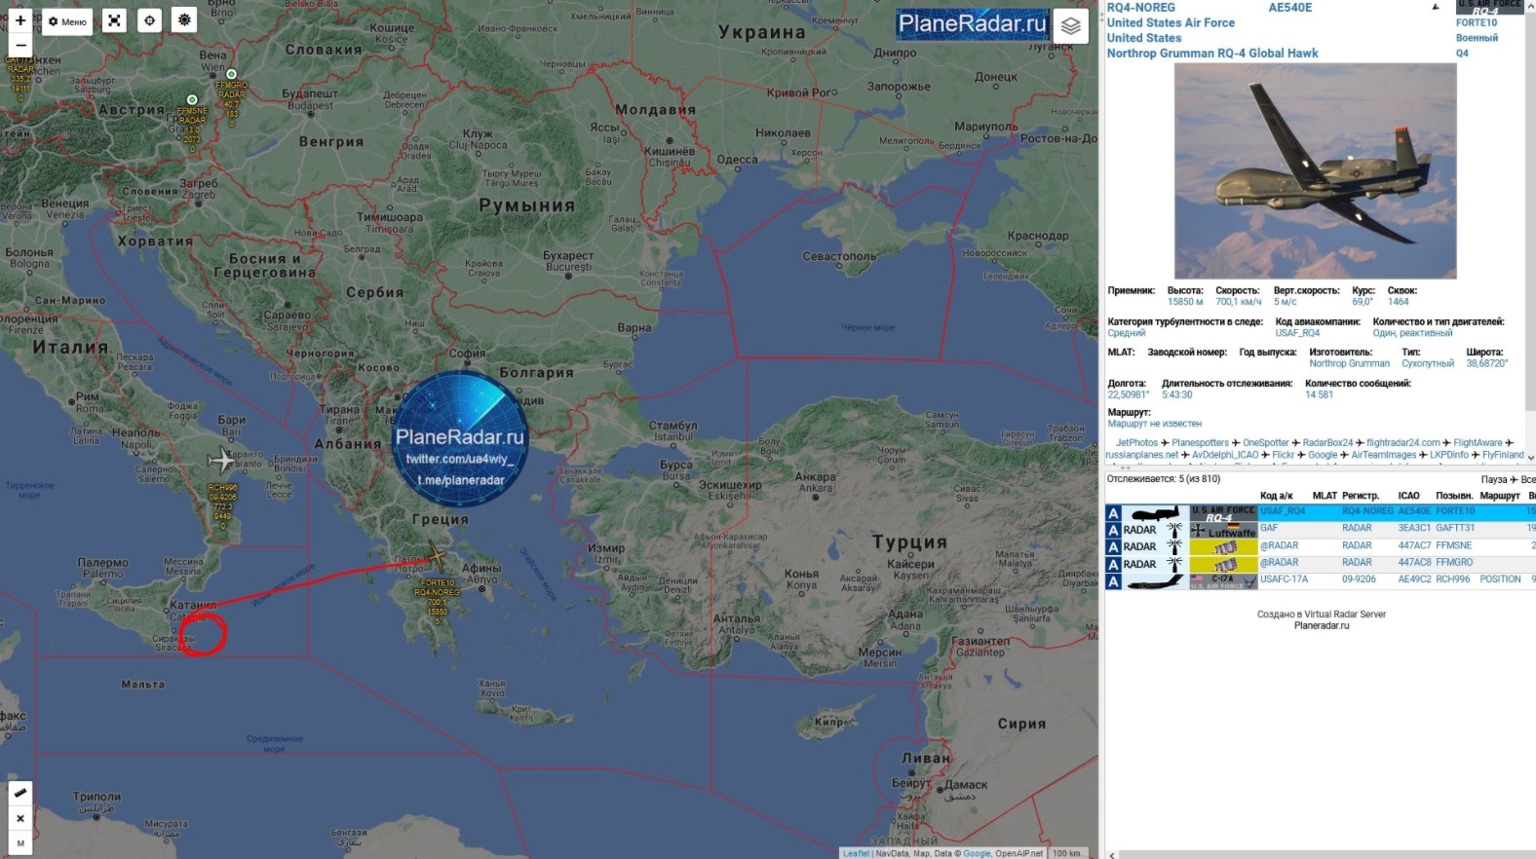Image resolution: width=1536 pixels, height=859 pixels.
Task: Zoom in the map with plus button
Action: pyautogui.click(x=20, y=20)
